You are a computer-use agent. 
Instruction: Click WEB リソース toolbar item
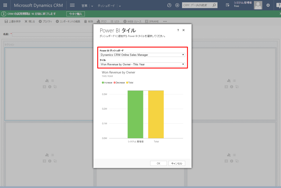coord(132,21)
